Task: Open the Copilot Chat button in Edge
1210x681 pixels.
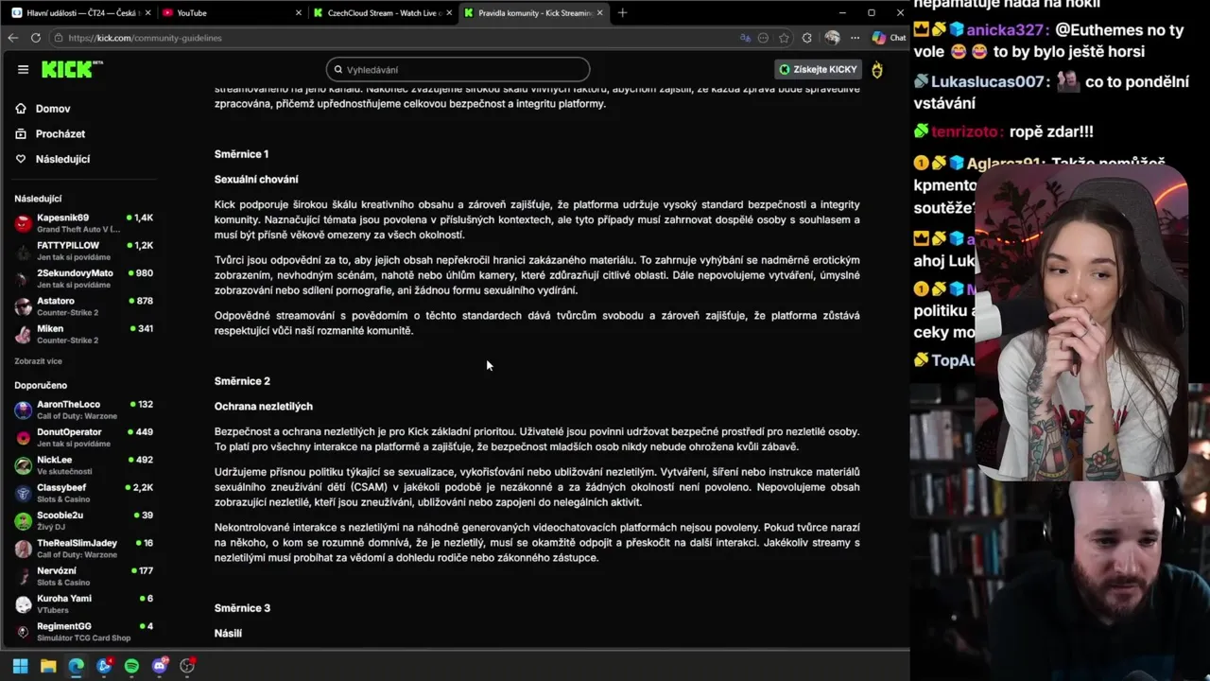Action: (889, 38)
